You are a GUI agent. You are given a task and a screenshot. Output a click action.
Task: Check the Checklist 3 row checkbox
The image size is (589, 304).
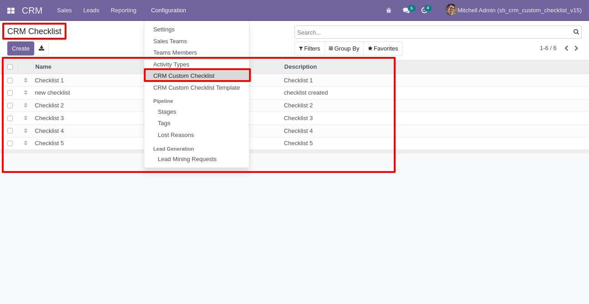[10, 118]
